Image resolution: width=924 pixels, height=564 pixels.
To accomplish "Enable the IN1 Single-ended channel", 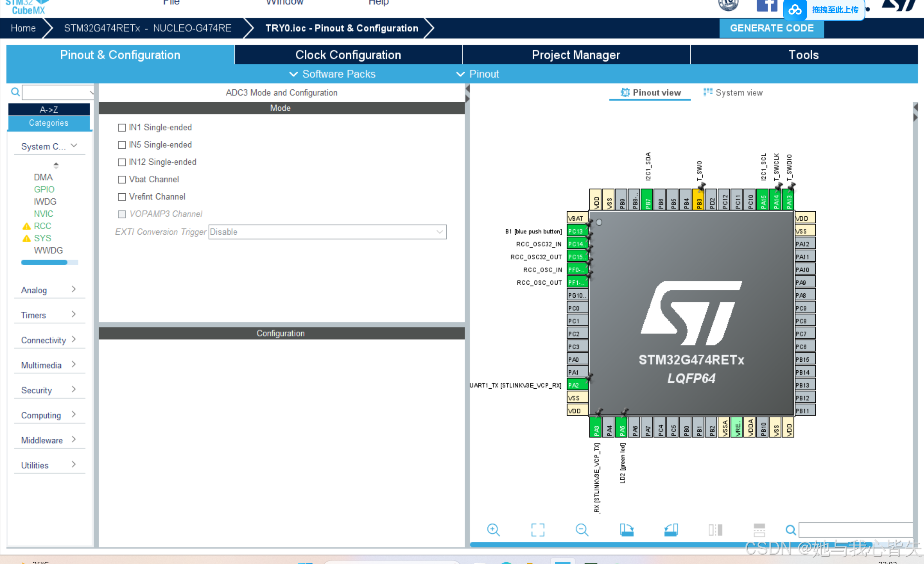I will (122, 127).
